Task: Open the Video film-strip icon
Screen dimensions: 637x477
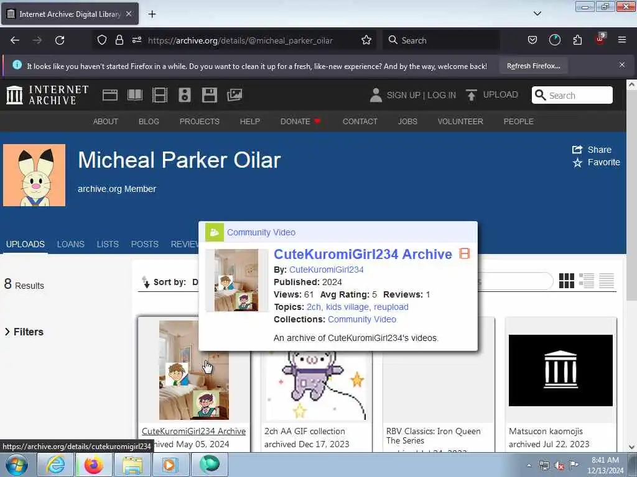Action: (x=160, y=95)
